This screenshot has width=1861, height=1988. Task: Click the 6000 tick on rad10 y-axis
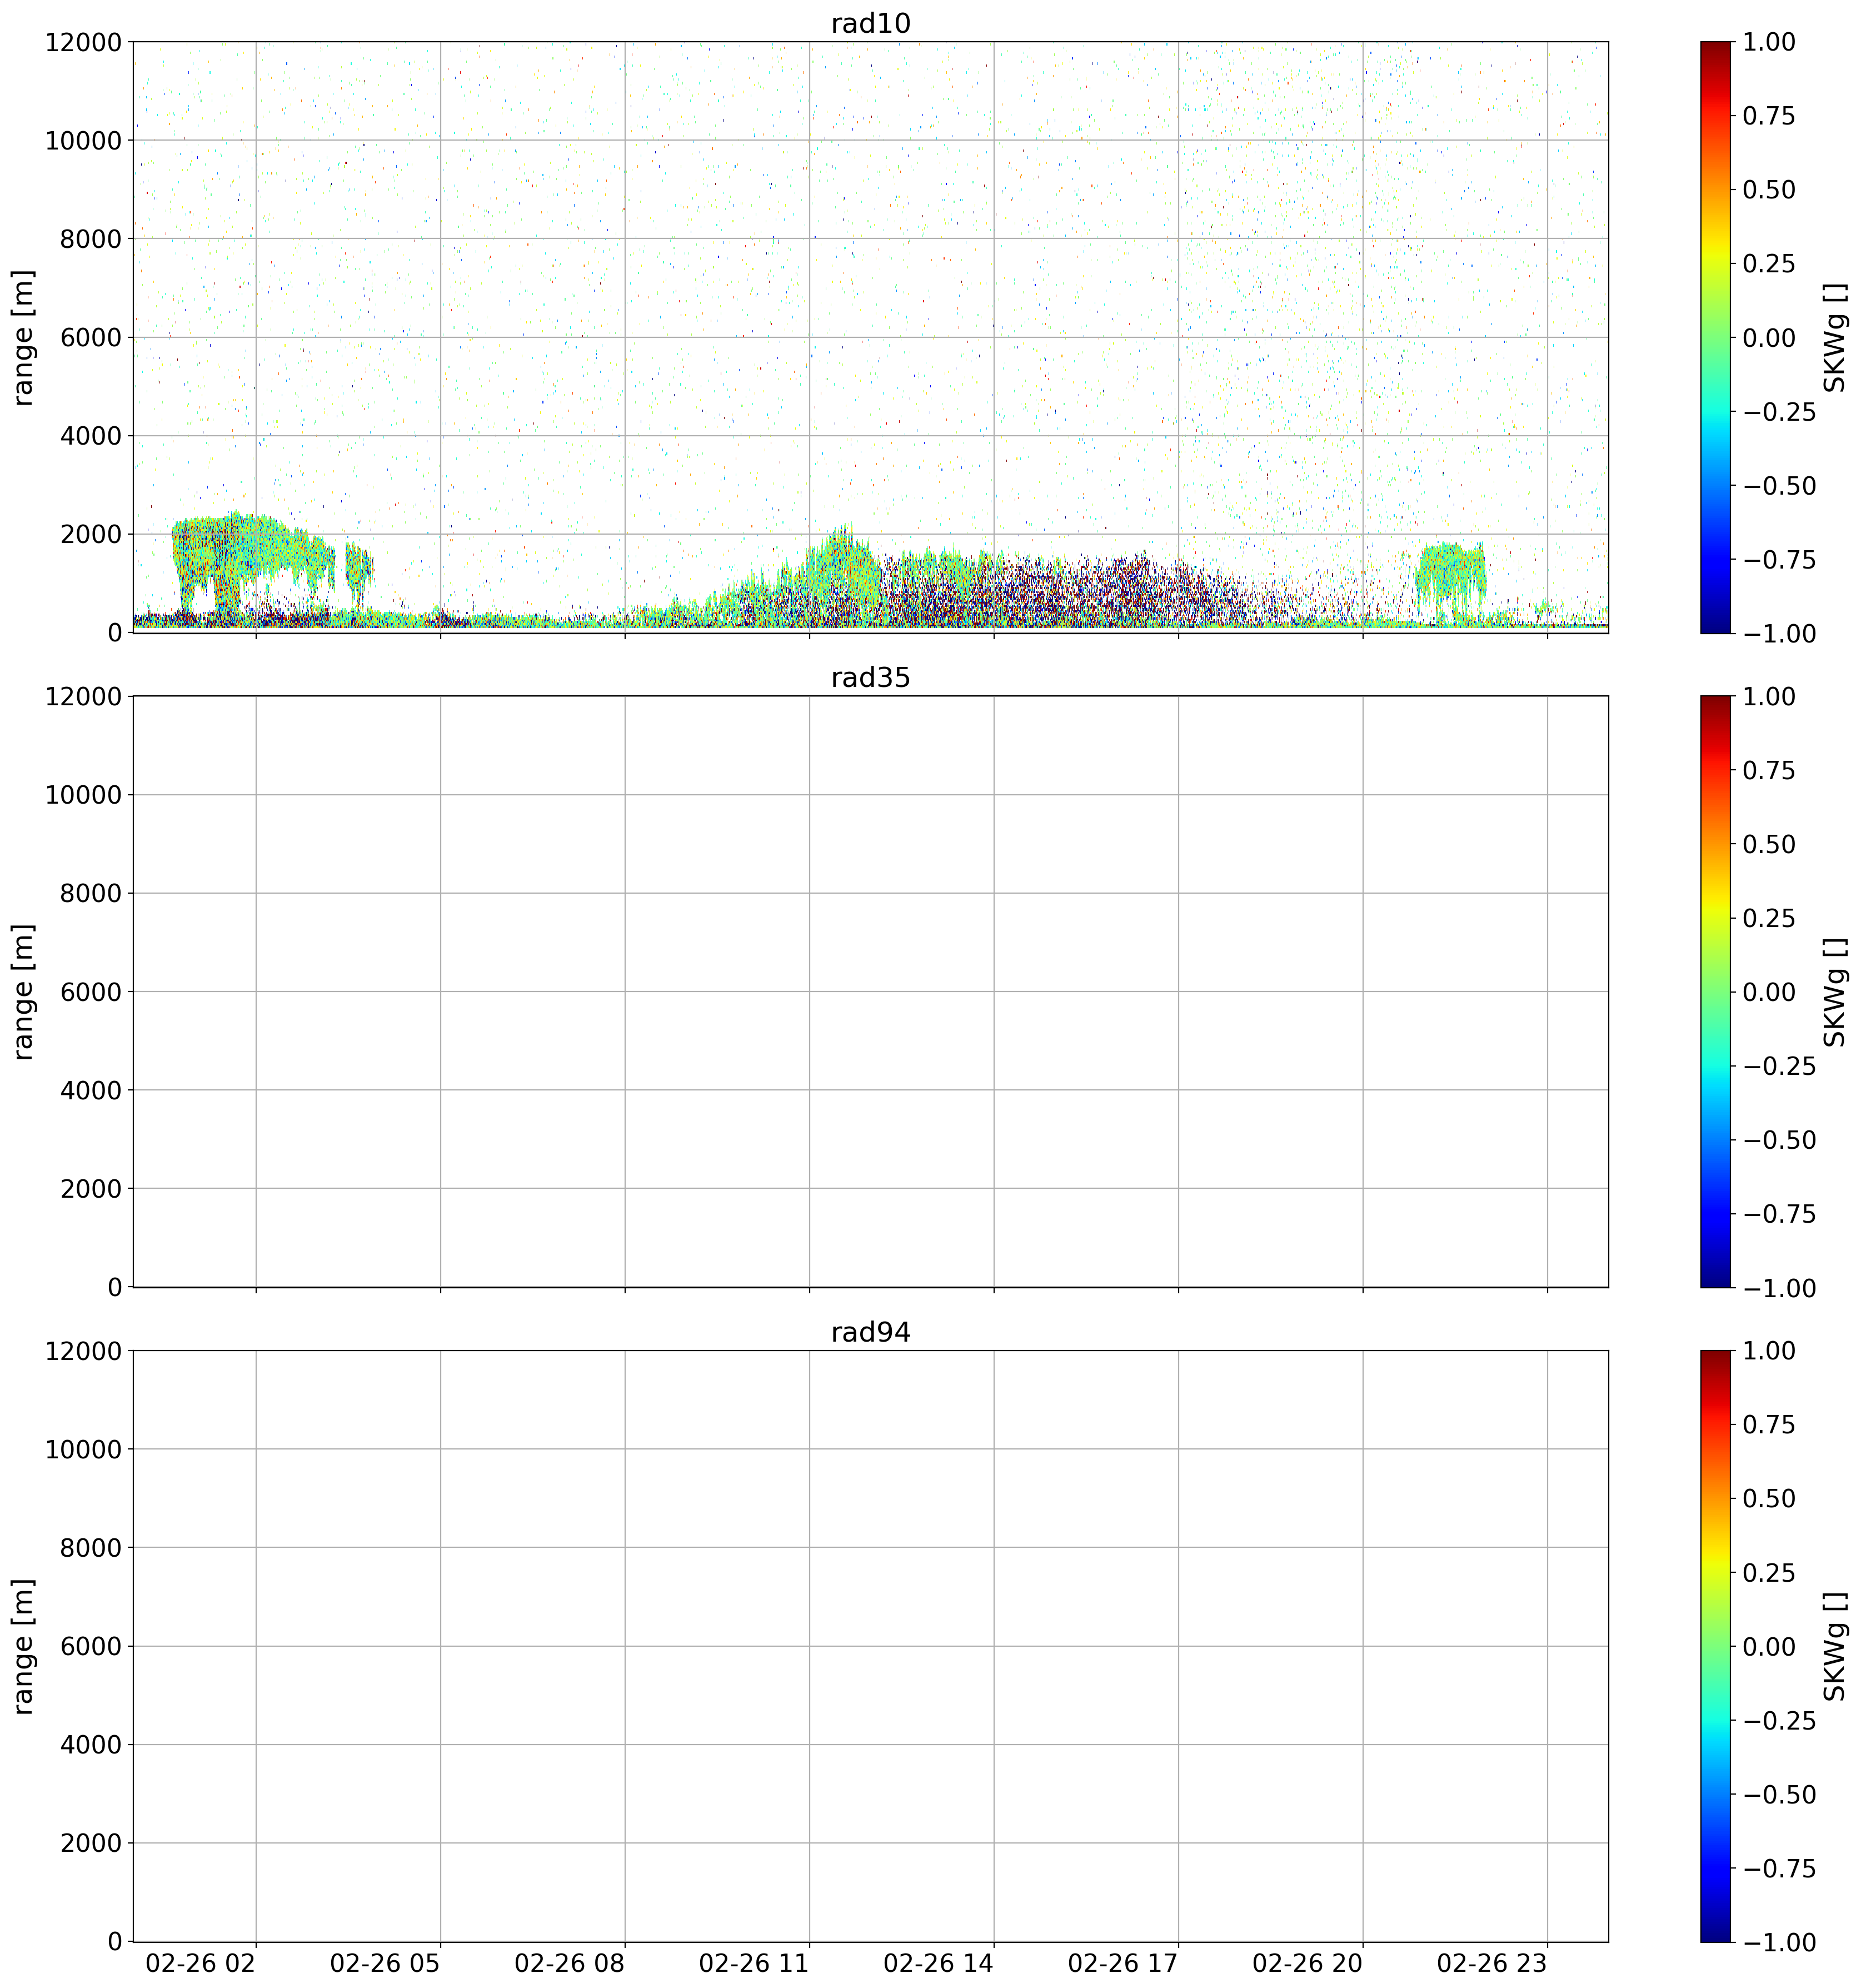90,337
